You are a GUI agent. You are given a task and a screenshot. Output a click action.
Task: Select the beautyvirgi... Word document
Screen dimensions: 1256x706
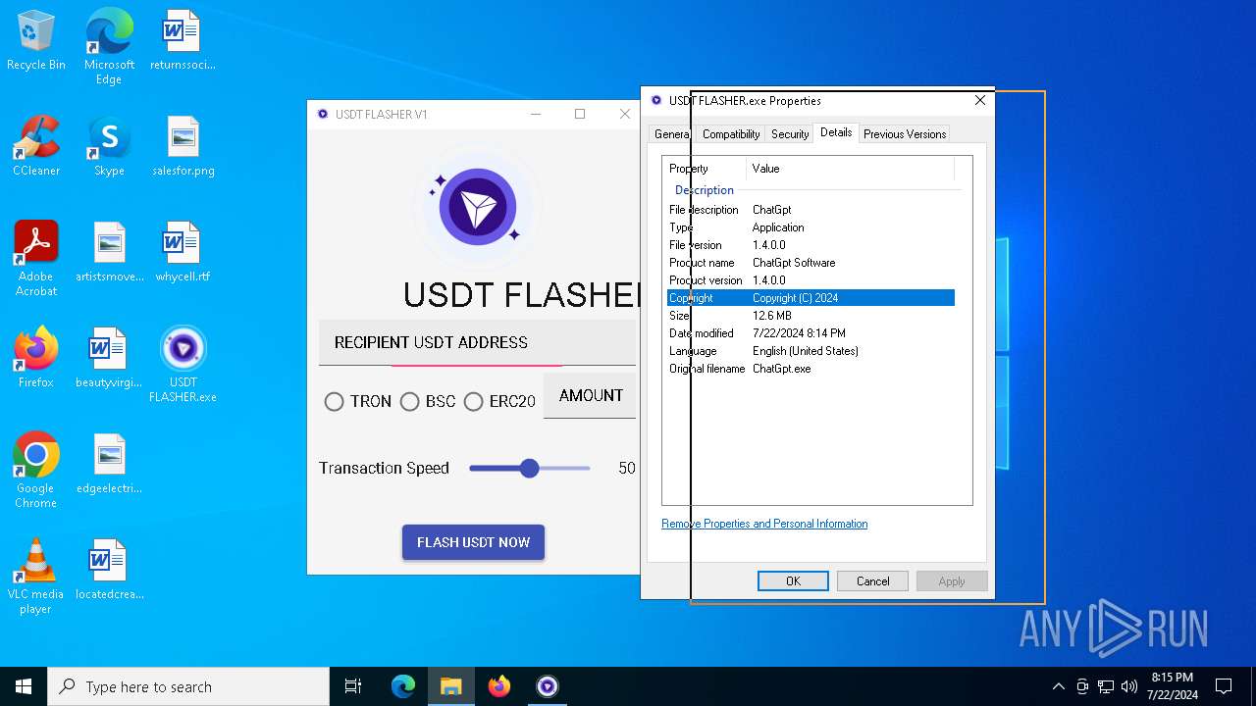point(109,359)
